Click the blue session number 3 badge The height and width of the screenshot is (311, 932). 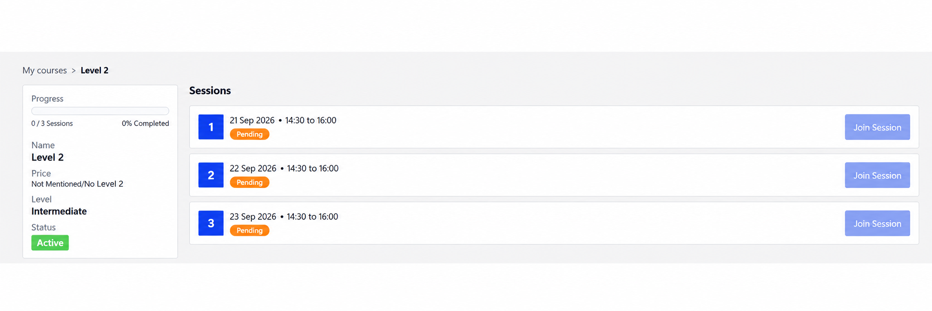211,223
